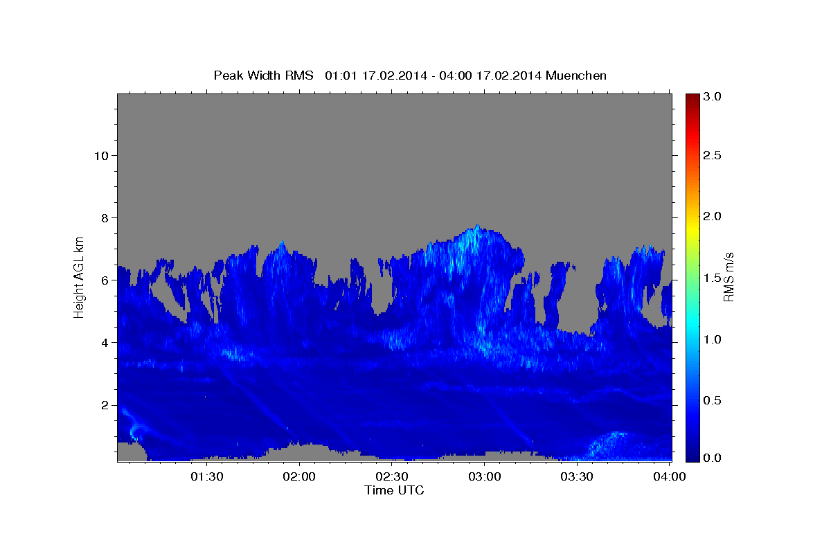
Task: Click the 02:30 time tick label
Action: pos(392,476)
